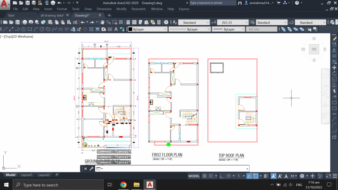Open the multileader style Standard dropdown

pos(310,22)
